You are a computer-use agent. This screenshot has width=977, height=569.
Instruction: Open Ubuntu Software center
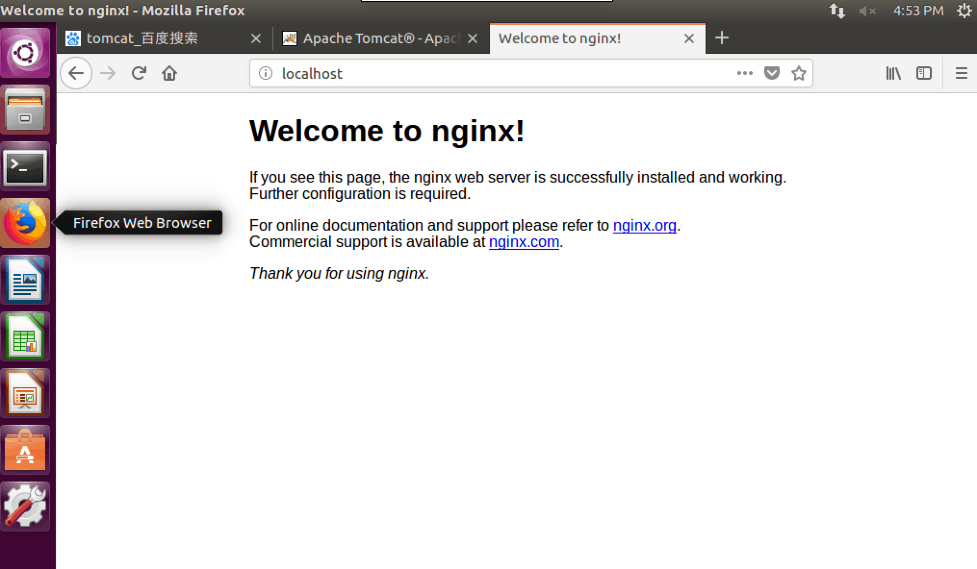[x=25, y=450]
